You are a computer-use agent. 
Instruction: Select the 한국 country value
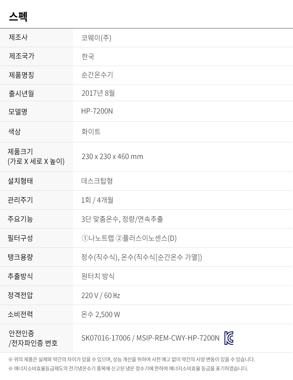pos(88,56)
